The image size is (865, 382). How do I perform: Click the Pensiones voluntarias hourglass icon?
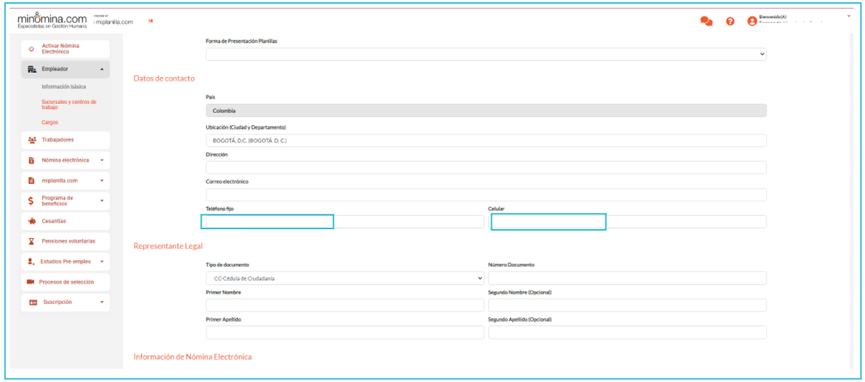(x=31, y=242)
